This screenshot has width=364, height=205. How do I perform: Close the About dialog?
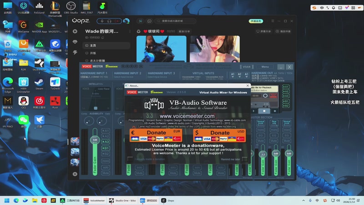pyautogui.click(x=248, y=86)
